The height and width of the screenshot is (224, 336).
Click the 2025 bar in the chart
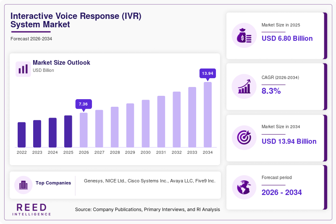point(68,132)
